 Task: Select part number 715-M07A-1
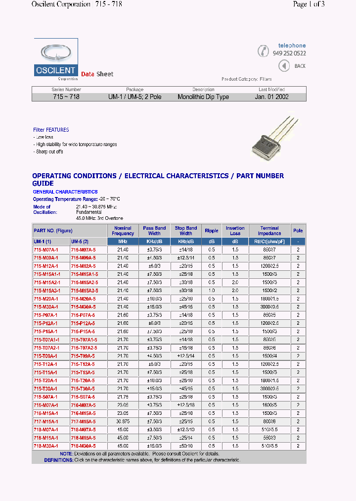click(46, 250)
